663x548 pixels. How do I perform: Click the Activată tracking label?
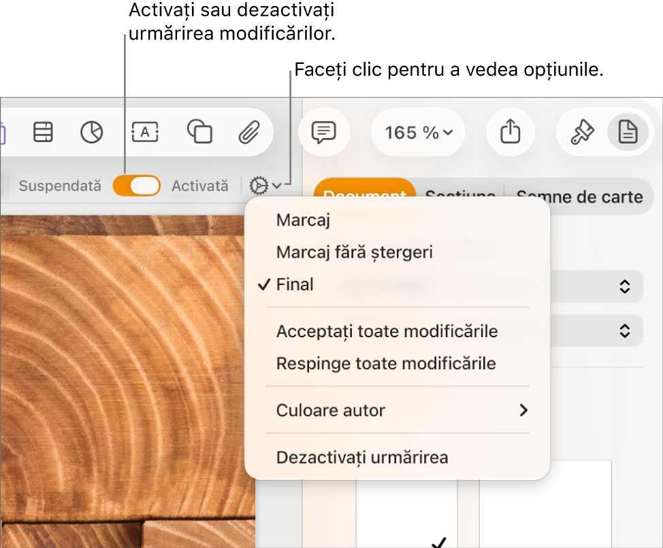click(x=200, y=186)
